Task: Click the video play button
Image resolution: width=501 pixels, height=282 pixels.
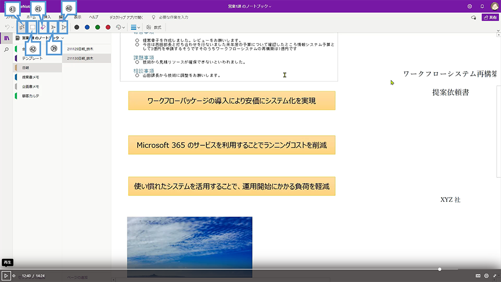Action: (x=6, y=275)
